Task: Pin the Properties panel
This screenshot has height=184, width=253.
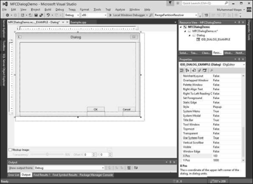Action: [x=239, y=59]
